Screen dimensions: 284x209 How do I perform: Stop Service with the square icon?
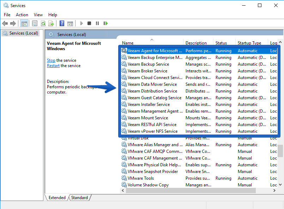[x=89, y=23]
